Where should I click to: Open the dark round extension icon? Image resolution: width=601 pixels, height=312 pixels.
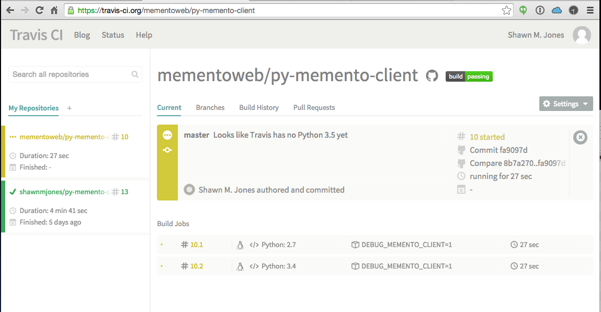click(x=573, y=10)
